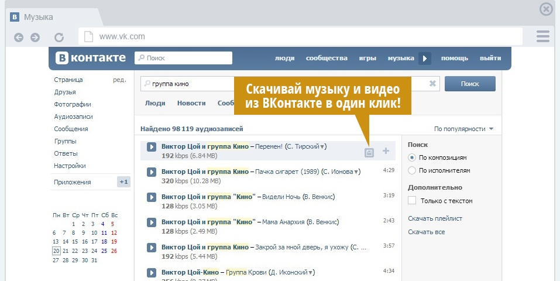Click the page icon in the address bar
The image size is (560, 281).
(x=88, y=36)
